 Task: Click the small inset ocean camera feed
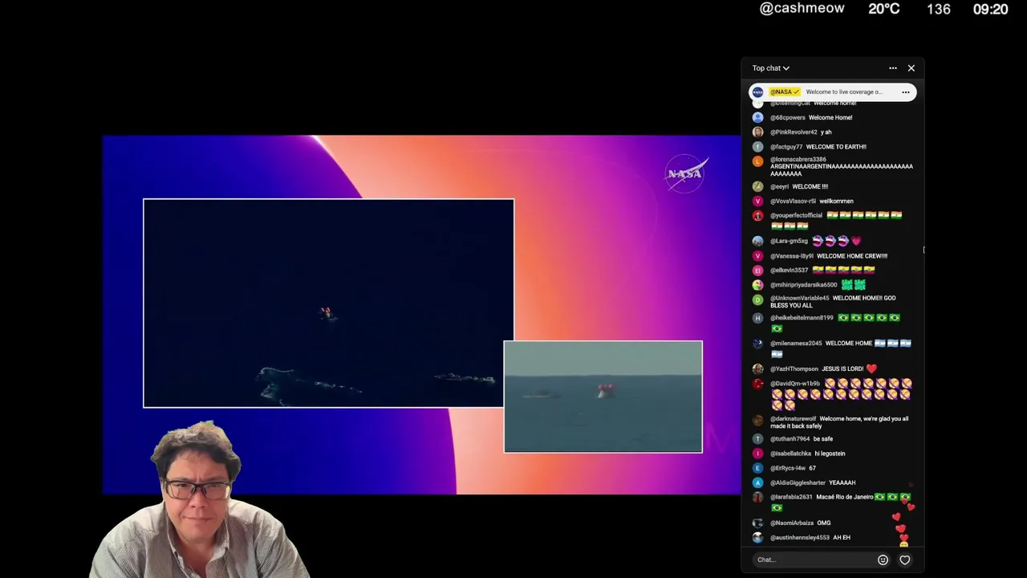pos(603,397)
